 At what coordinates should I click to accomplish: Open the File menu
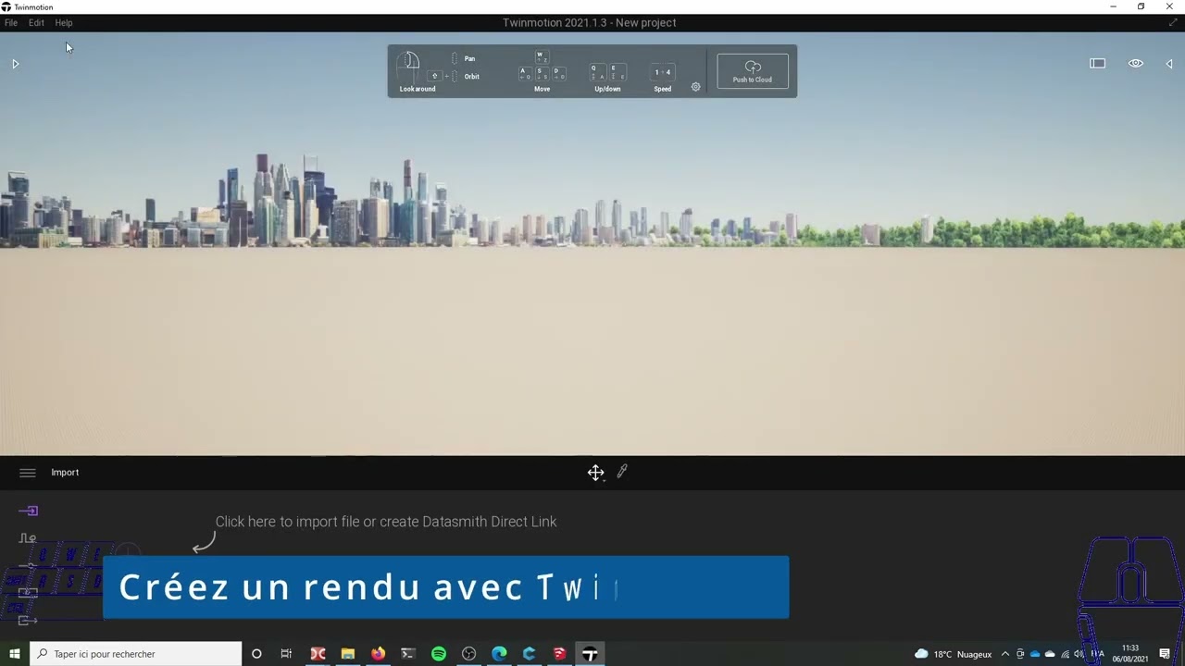pyautogui.click(x=11, y=22)
